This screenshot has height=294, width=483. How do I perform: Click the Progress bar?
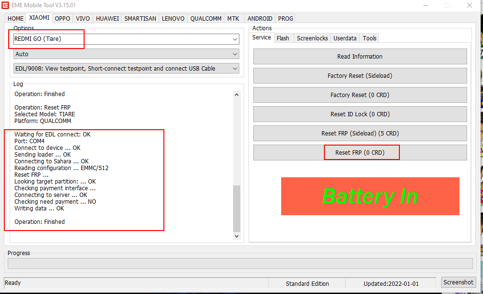pos(240,264)
